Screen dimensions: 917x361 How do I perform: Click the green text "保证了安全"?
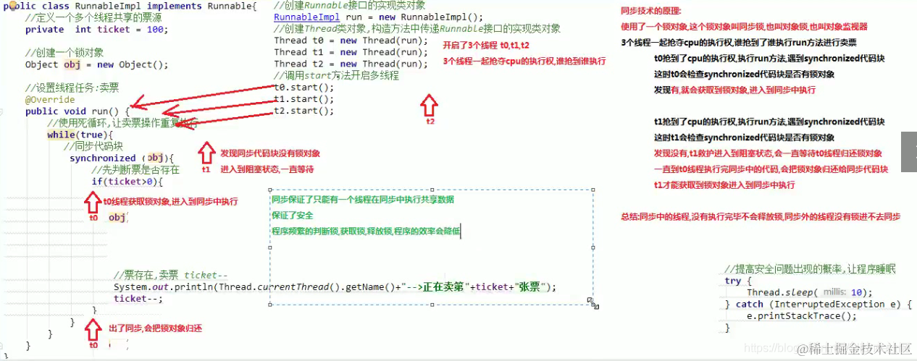tap(293, 216)
